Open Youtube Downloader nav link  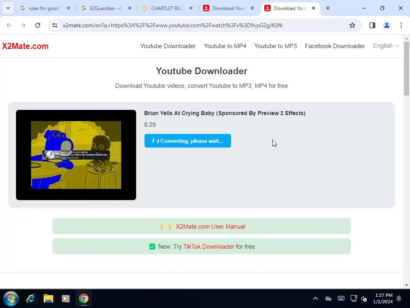click(168, 46)
